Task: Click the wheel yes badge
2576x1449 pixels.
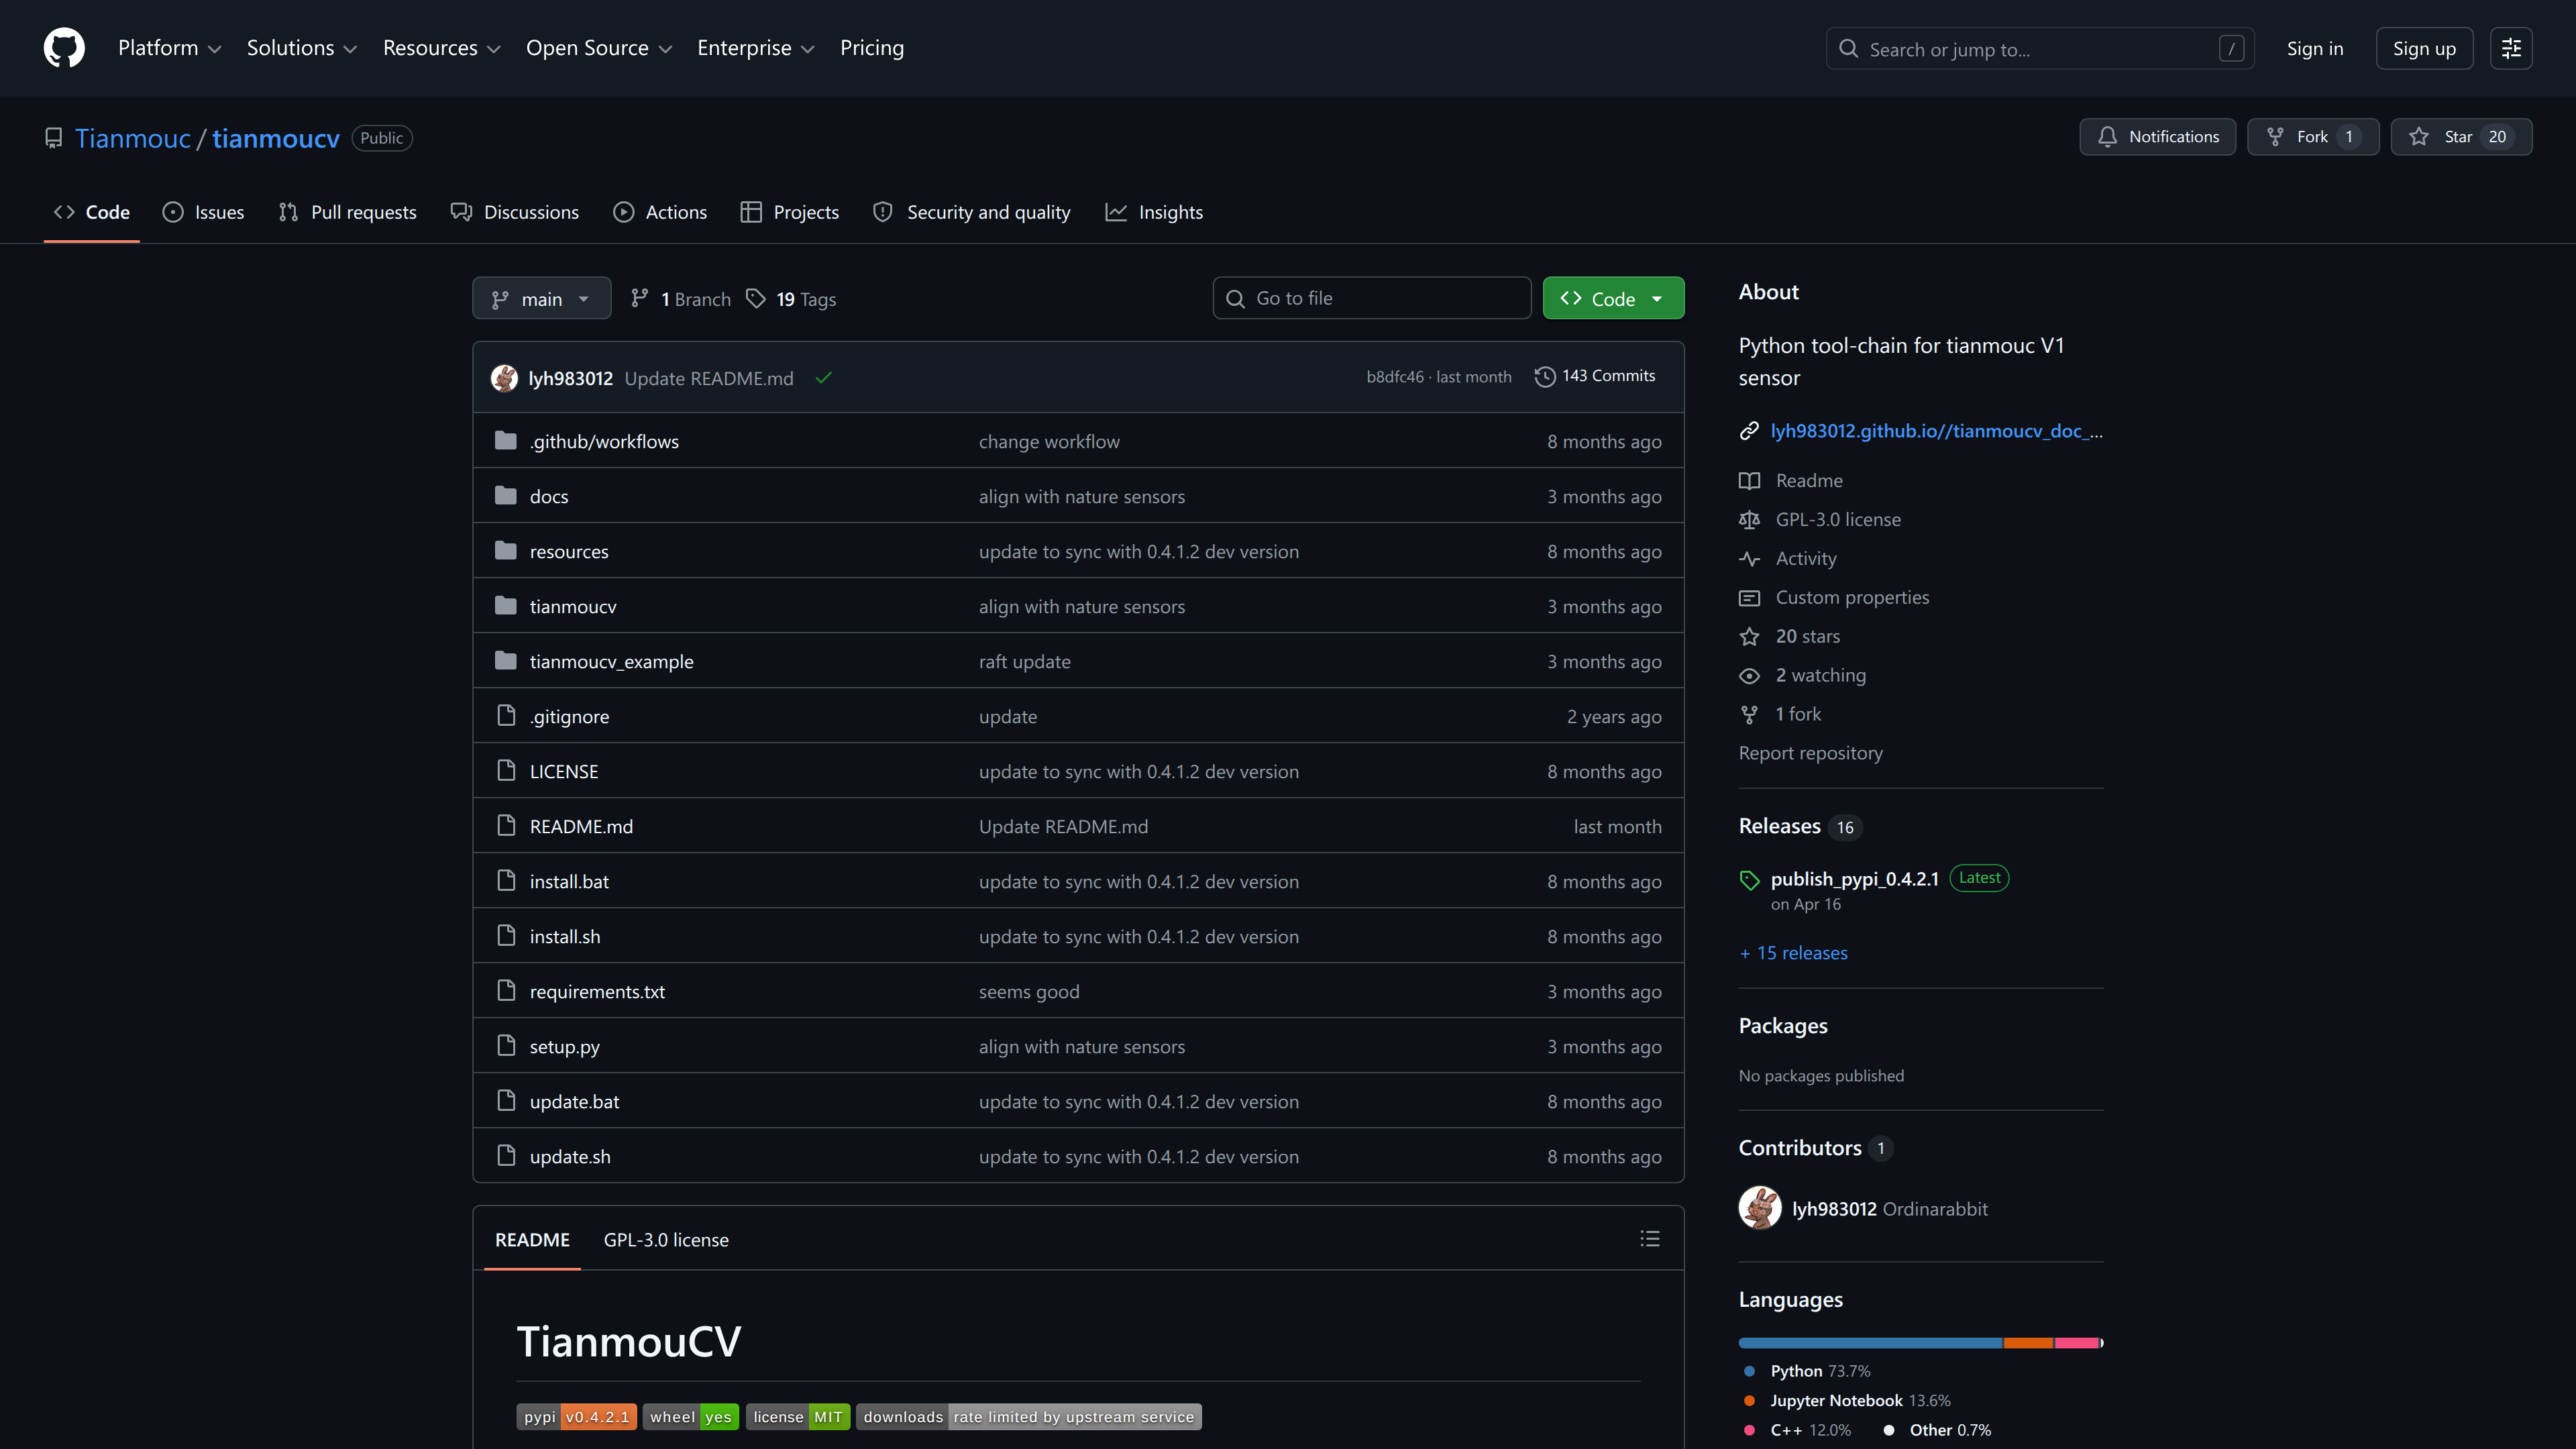Action: (691, 1417)
